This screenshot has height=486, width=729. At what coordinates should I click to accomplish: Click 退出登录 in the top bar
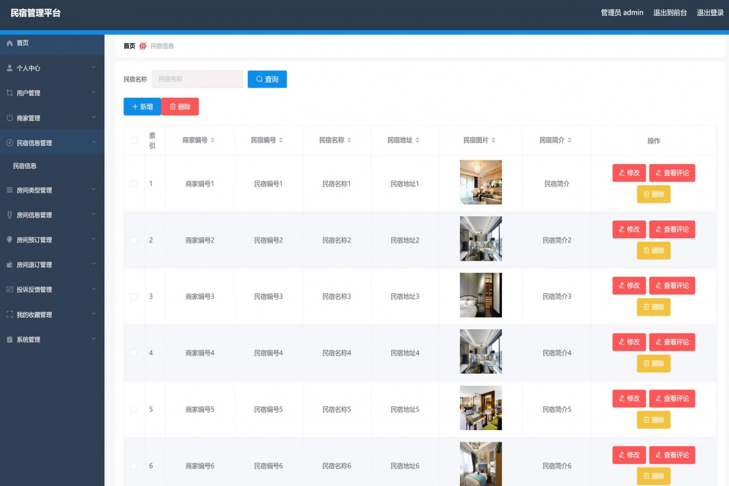(x=710, y=12)
